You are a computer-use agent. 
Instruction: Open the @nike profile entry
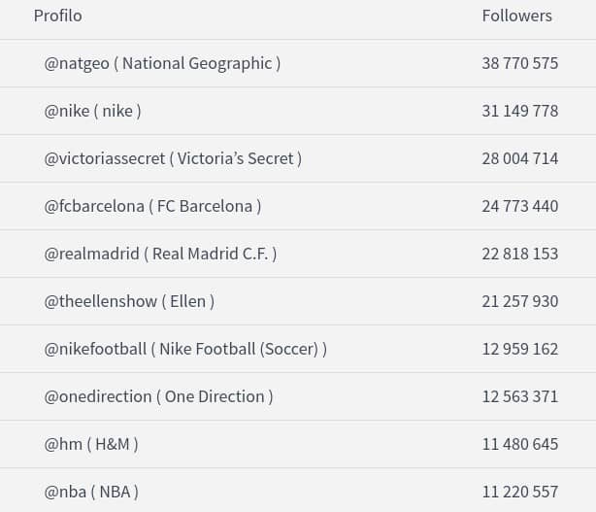click(x=93, y=111)
